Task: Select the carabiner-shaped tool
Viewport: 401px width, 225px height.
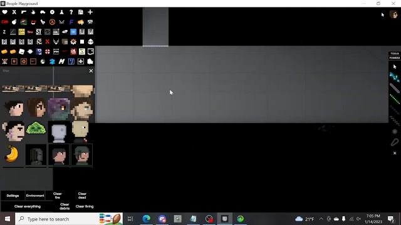Action: (395, 142)
